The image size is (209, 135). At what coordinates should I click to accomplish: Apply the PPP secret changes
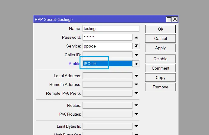click(160, 48)
